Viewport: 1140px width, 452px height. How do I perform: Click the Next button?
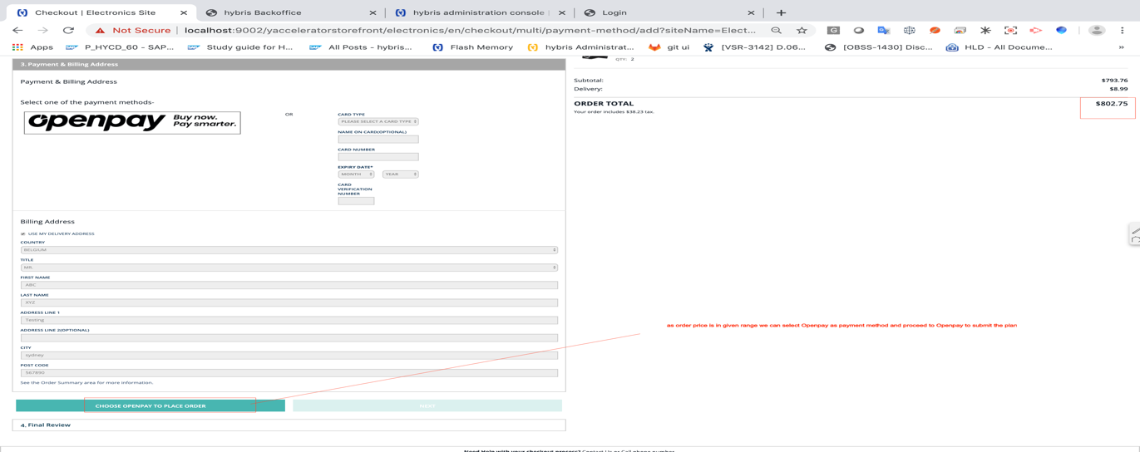(427, 405)
